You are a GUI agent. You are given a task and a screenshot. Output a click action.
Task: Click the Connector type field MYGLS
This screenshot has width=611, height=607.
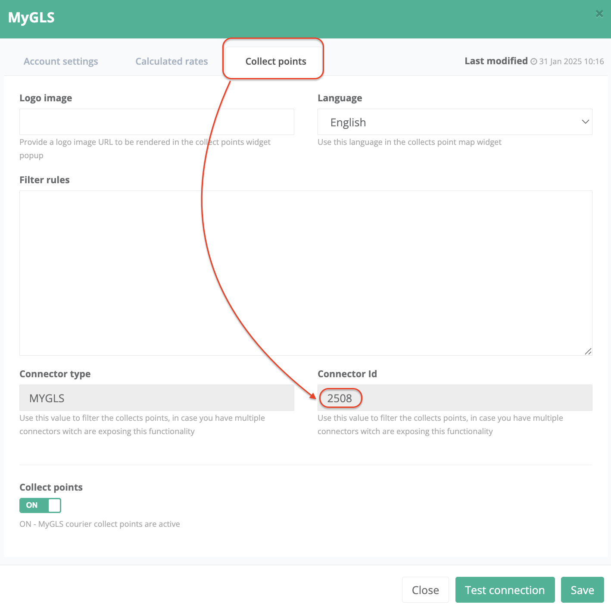click(x=157, y=397)
